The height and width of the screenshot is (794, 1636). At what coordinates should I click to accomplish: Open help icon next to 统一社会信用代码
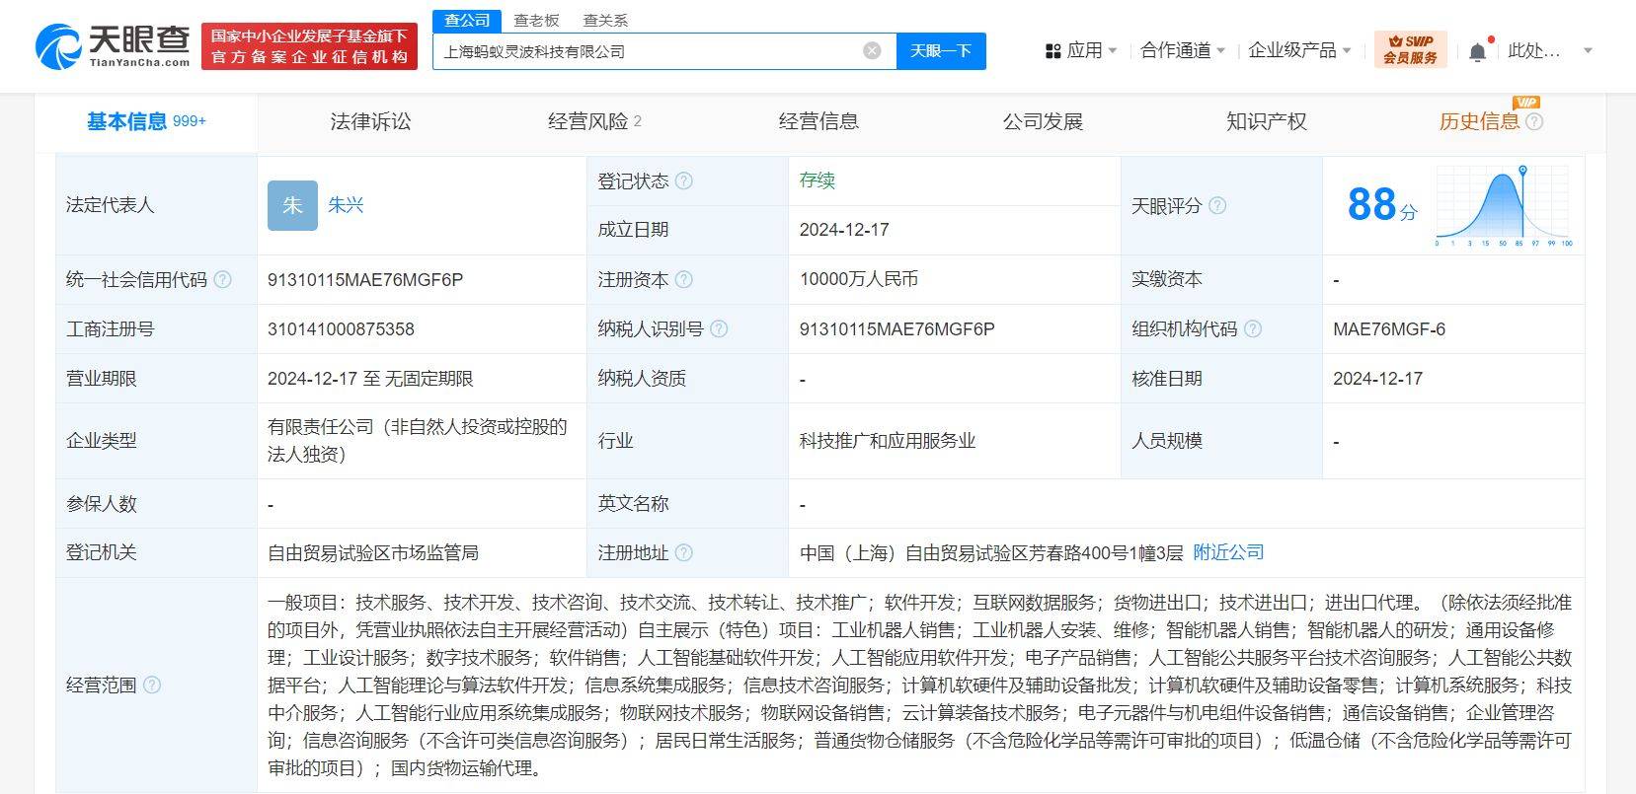pos(223,280)
